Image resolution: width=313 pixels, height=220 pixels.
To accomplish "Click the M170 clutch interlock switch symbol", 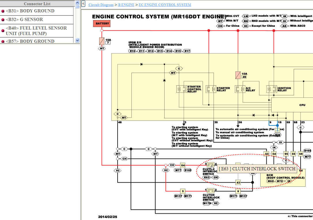I will tap(211, 191).
